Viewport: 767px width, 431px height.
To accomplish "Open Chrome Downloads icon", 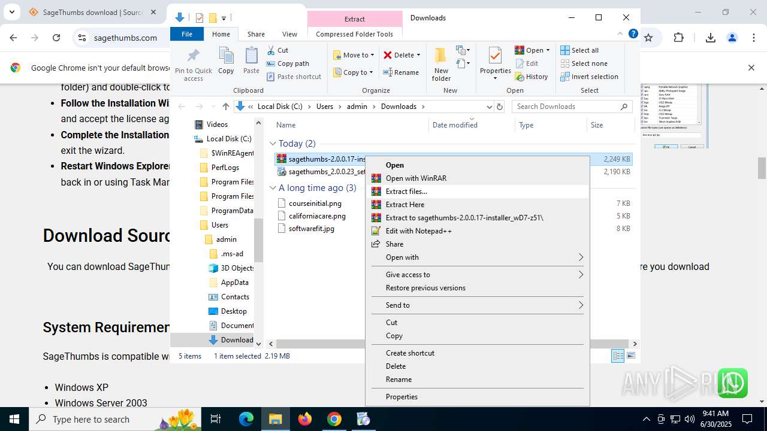I will [x=711, y=38].
